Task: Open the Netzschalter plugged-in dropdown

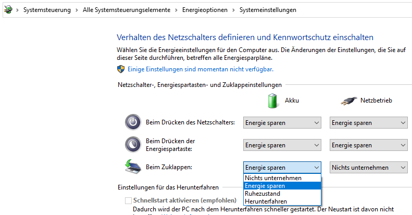Action: 368,123
